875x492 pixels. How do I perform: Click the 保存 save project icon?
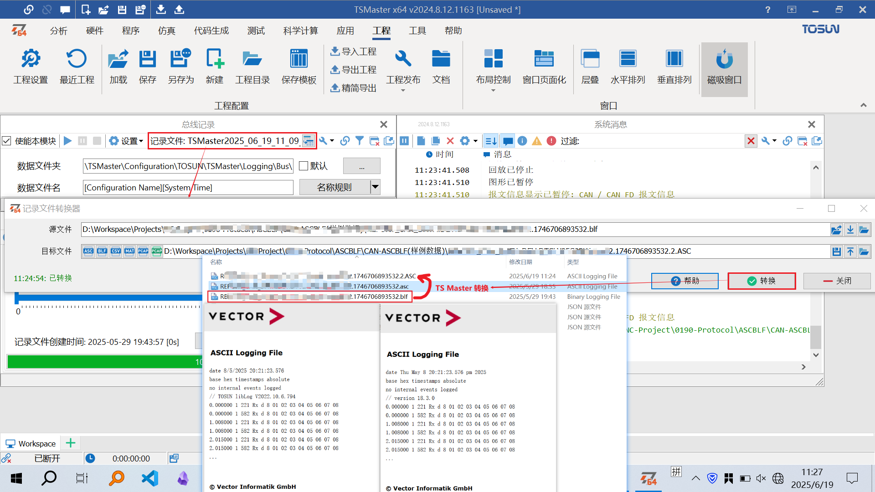[x=147, y=67]
